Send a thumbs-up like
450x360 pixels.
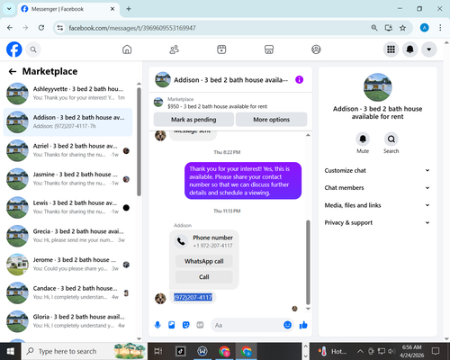303,325
